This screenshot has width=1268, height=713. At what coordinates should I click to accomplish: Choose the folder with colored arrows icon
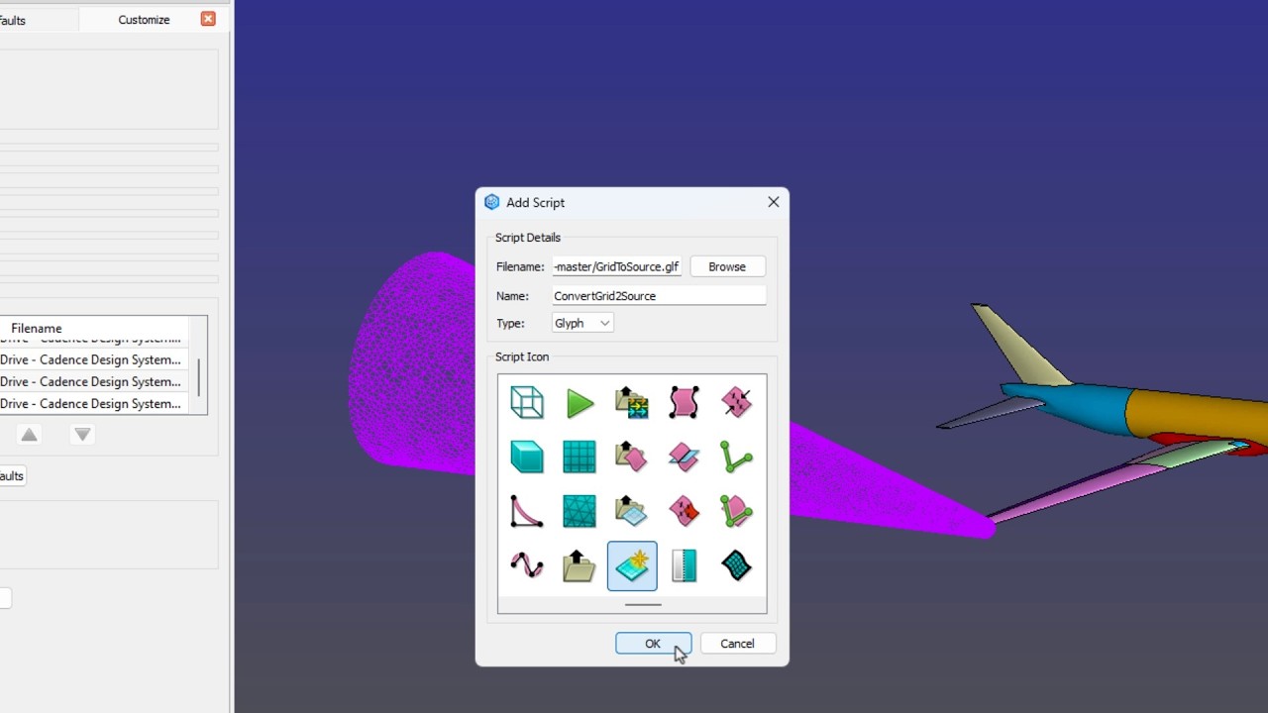[x=632, y=403]
